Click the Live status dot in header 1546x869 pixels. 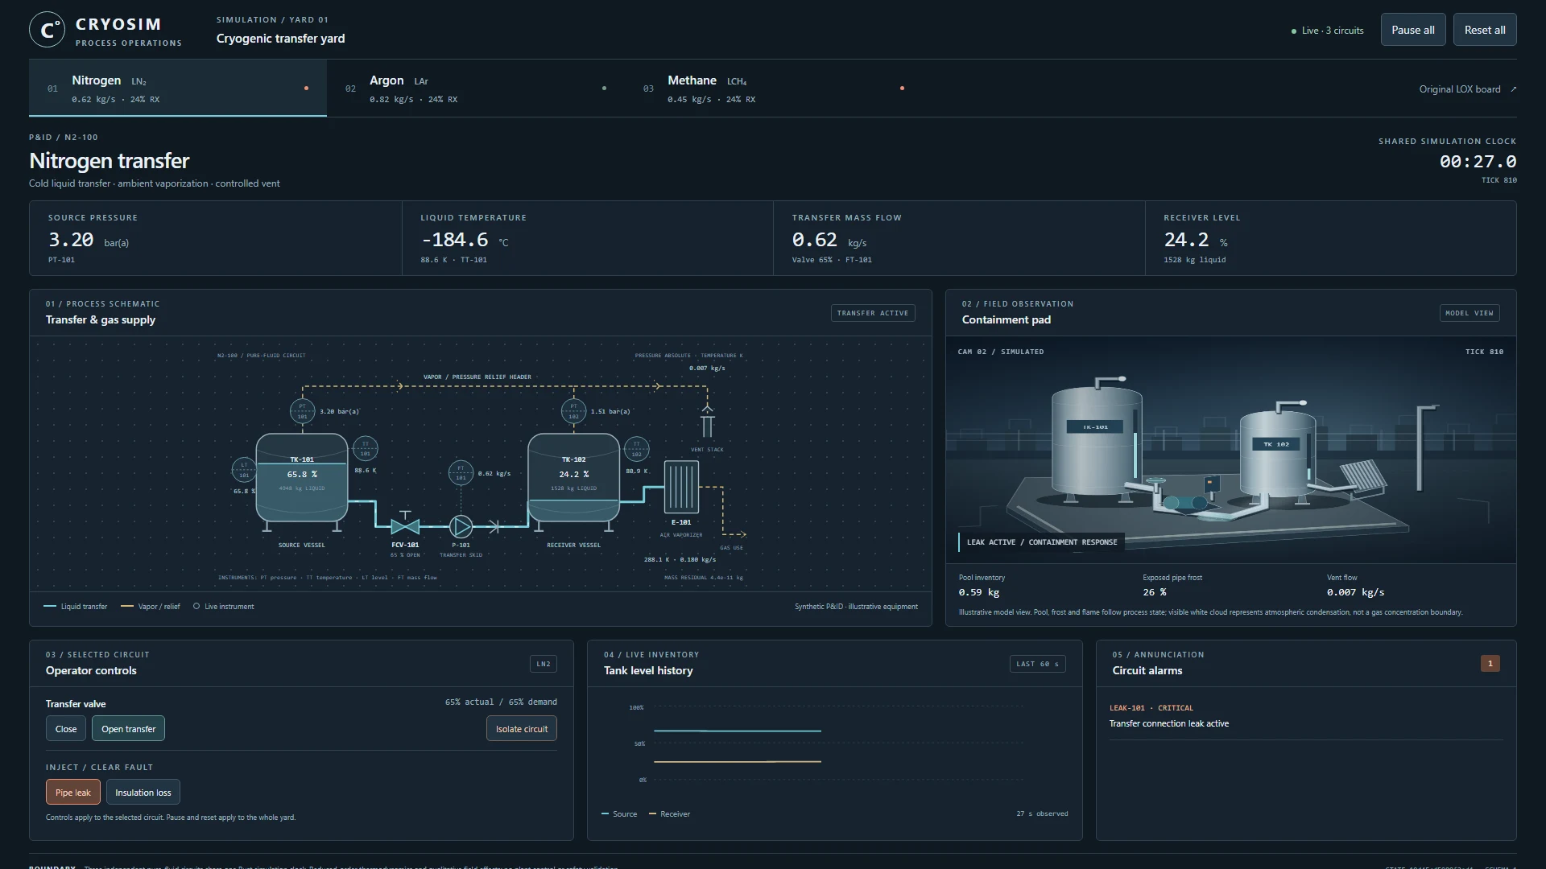click(x=1294, y=31)
